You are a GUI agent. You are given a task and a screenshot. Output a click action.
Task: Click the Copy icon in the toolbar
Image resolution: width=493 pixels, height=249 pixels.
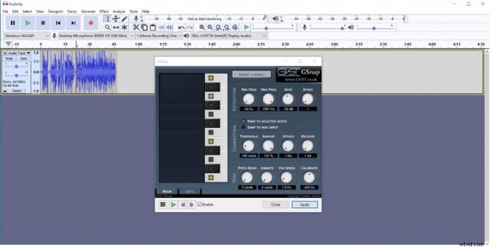(x=144, y=27)
